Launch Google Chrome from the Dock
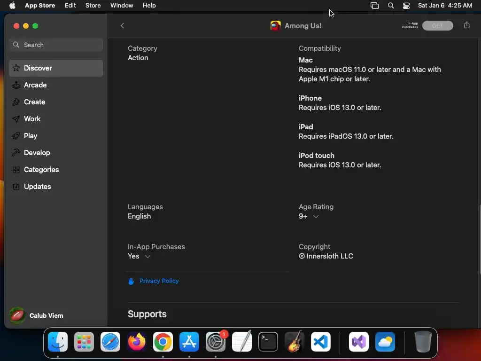Image resolution: width=481 pixels, height=361 pixels. [163, 342]
